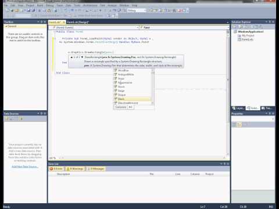This screenshot has height=209, width=279.
Task: Click the Alphabetical sort icon in Properties
Action: [x=239, y=125]
